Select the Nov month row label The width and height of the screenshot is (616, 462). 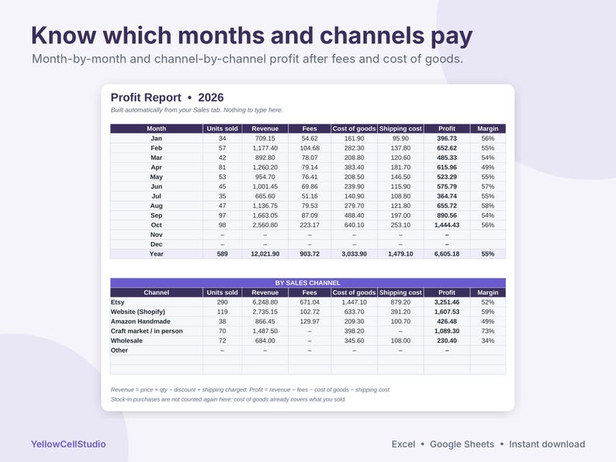157,235
